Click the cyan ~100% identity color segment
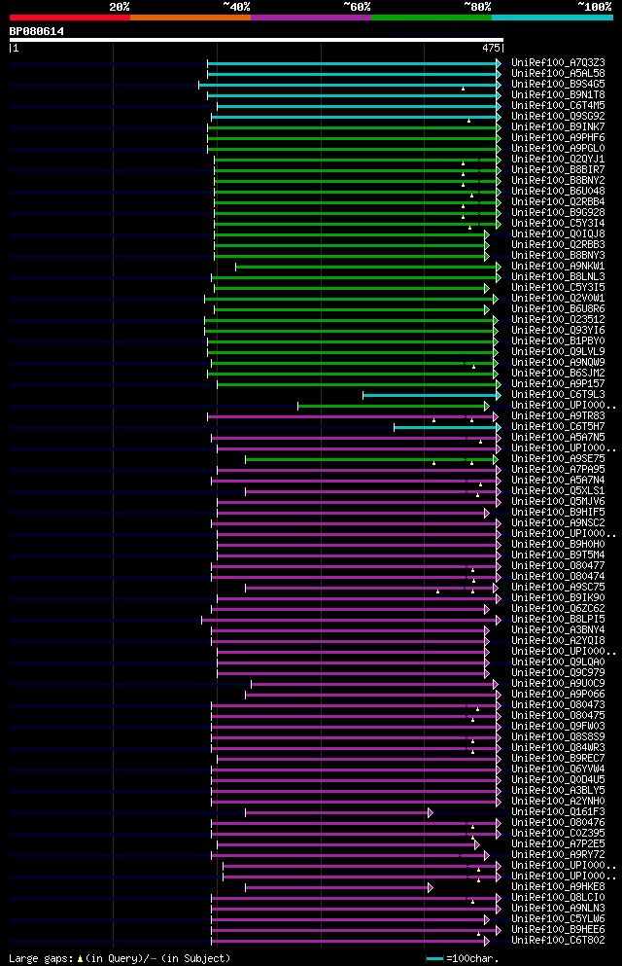This screenshot has width=622, height=966. [x=552, y=18]
